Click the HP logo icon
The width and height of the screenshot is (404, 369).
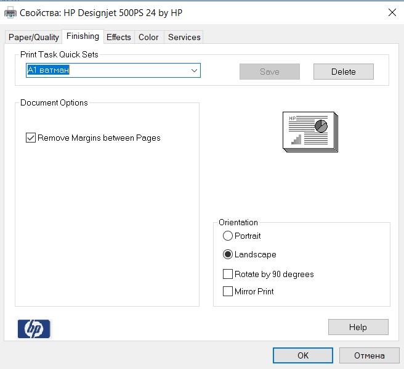(34, 329)
